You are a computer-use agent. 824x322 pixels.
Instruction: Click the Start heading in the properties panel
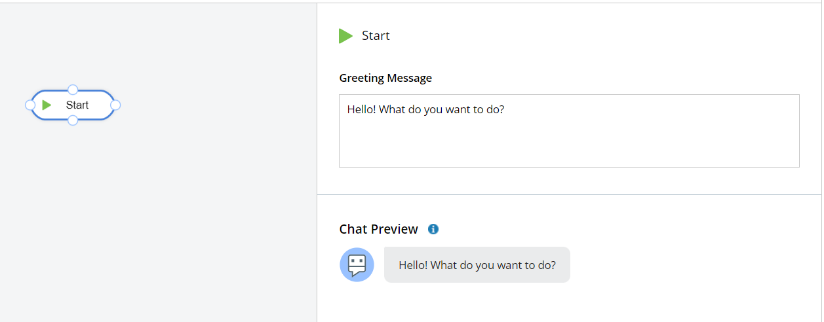tap(376, 36)
